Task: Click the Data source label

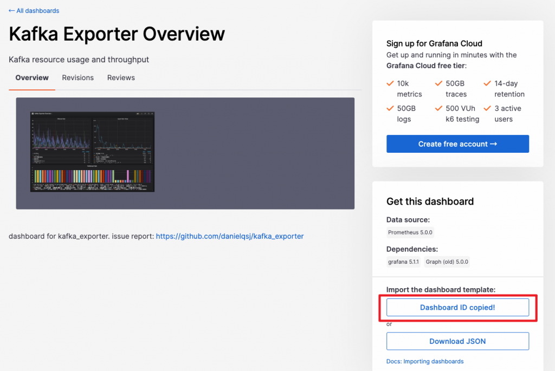Action: point(408,220)
